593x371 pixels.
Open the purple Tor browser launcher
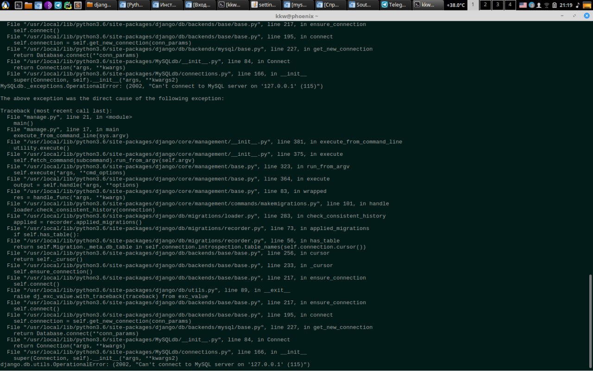click(x=48, y=5)
